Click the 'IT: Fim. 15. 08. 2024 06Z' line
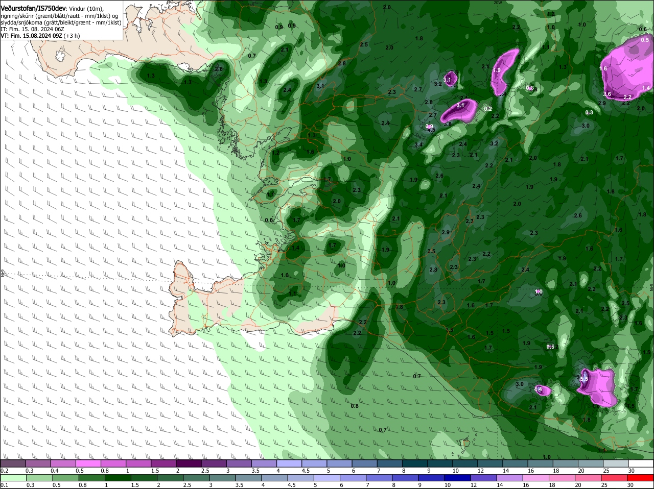This screenshot has height=489, width=654. click(x=32, y=29)
